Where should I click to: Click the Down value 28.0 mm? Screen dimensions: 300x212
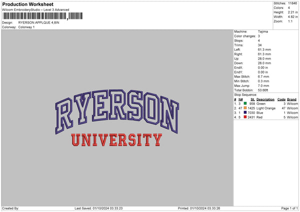[264, 63]
